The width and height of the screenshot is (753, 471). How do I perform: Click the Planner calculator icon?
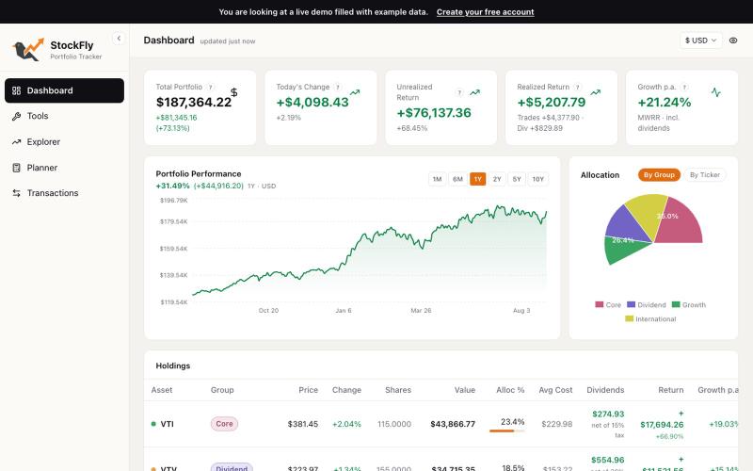tap(16, 168)
